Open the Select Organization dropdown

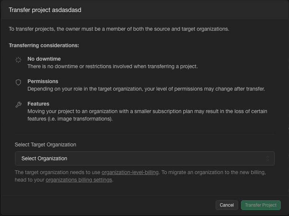[144, 158]
